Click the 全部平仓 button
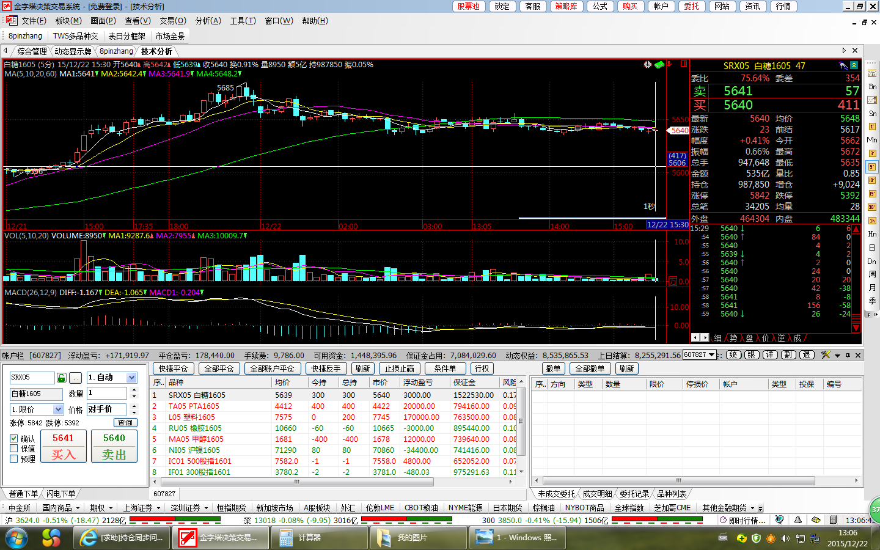880x550 pixels. click(x=219, y=369)
